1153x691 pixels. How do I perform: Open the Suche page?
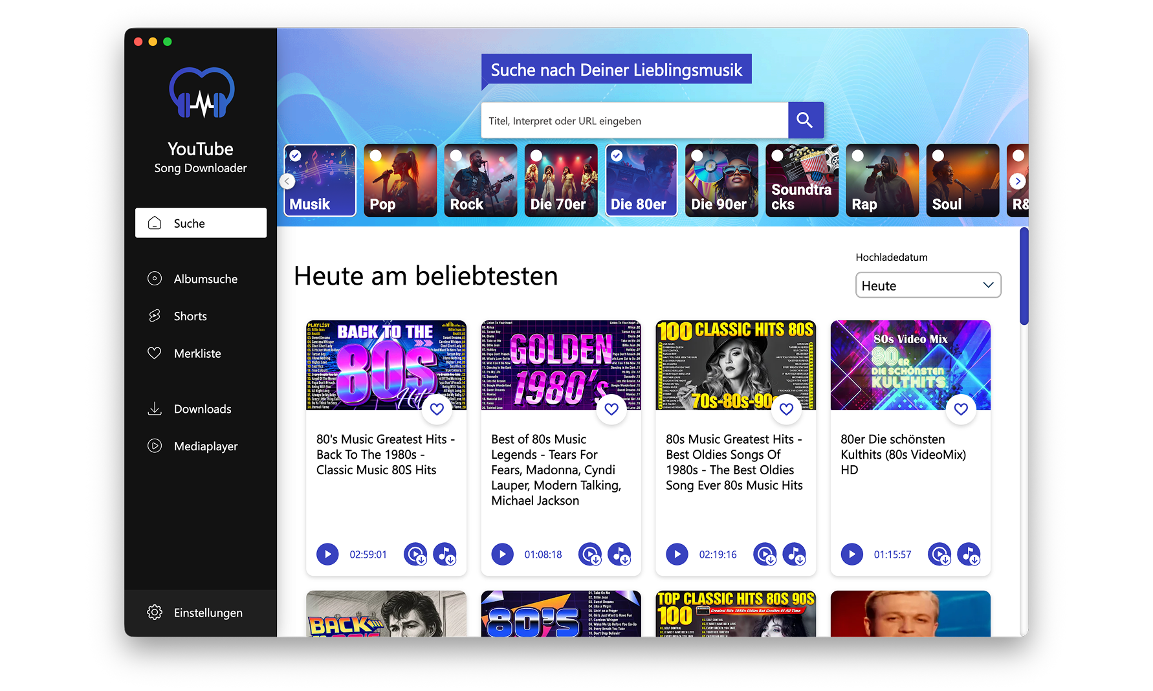201,223
